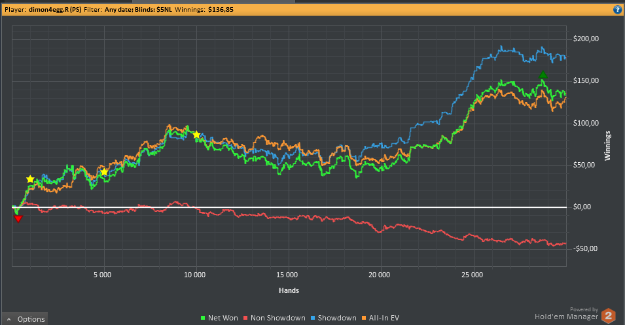The image size is (625, 325).
Task: Toggle the Net Won series in legend
Action: pyautogui.click(x=219, y=318)
